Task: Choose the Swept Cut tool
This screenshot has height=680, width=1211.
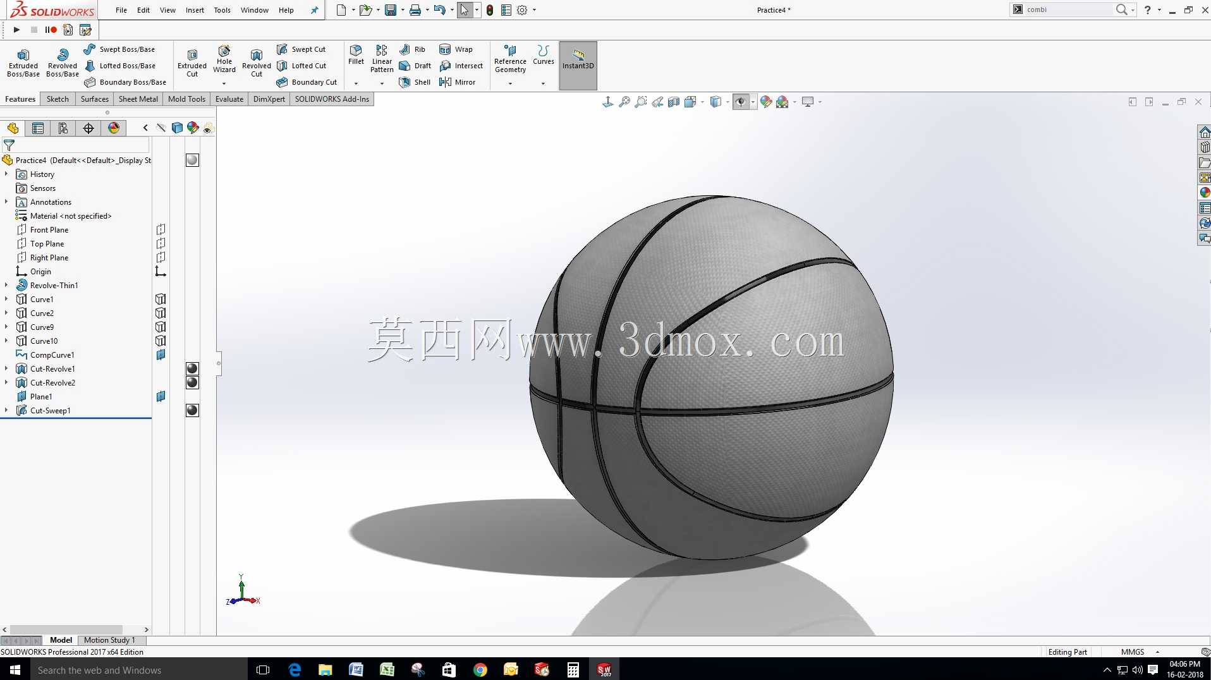Action: (301, 49)
